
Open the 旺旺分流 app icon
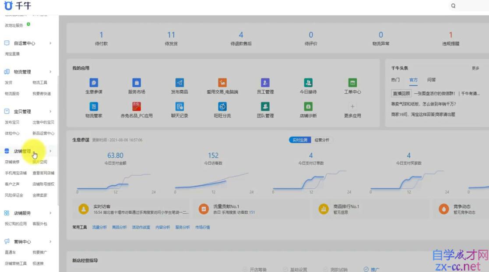[222, 106]
